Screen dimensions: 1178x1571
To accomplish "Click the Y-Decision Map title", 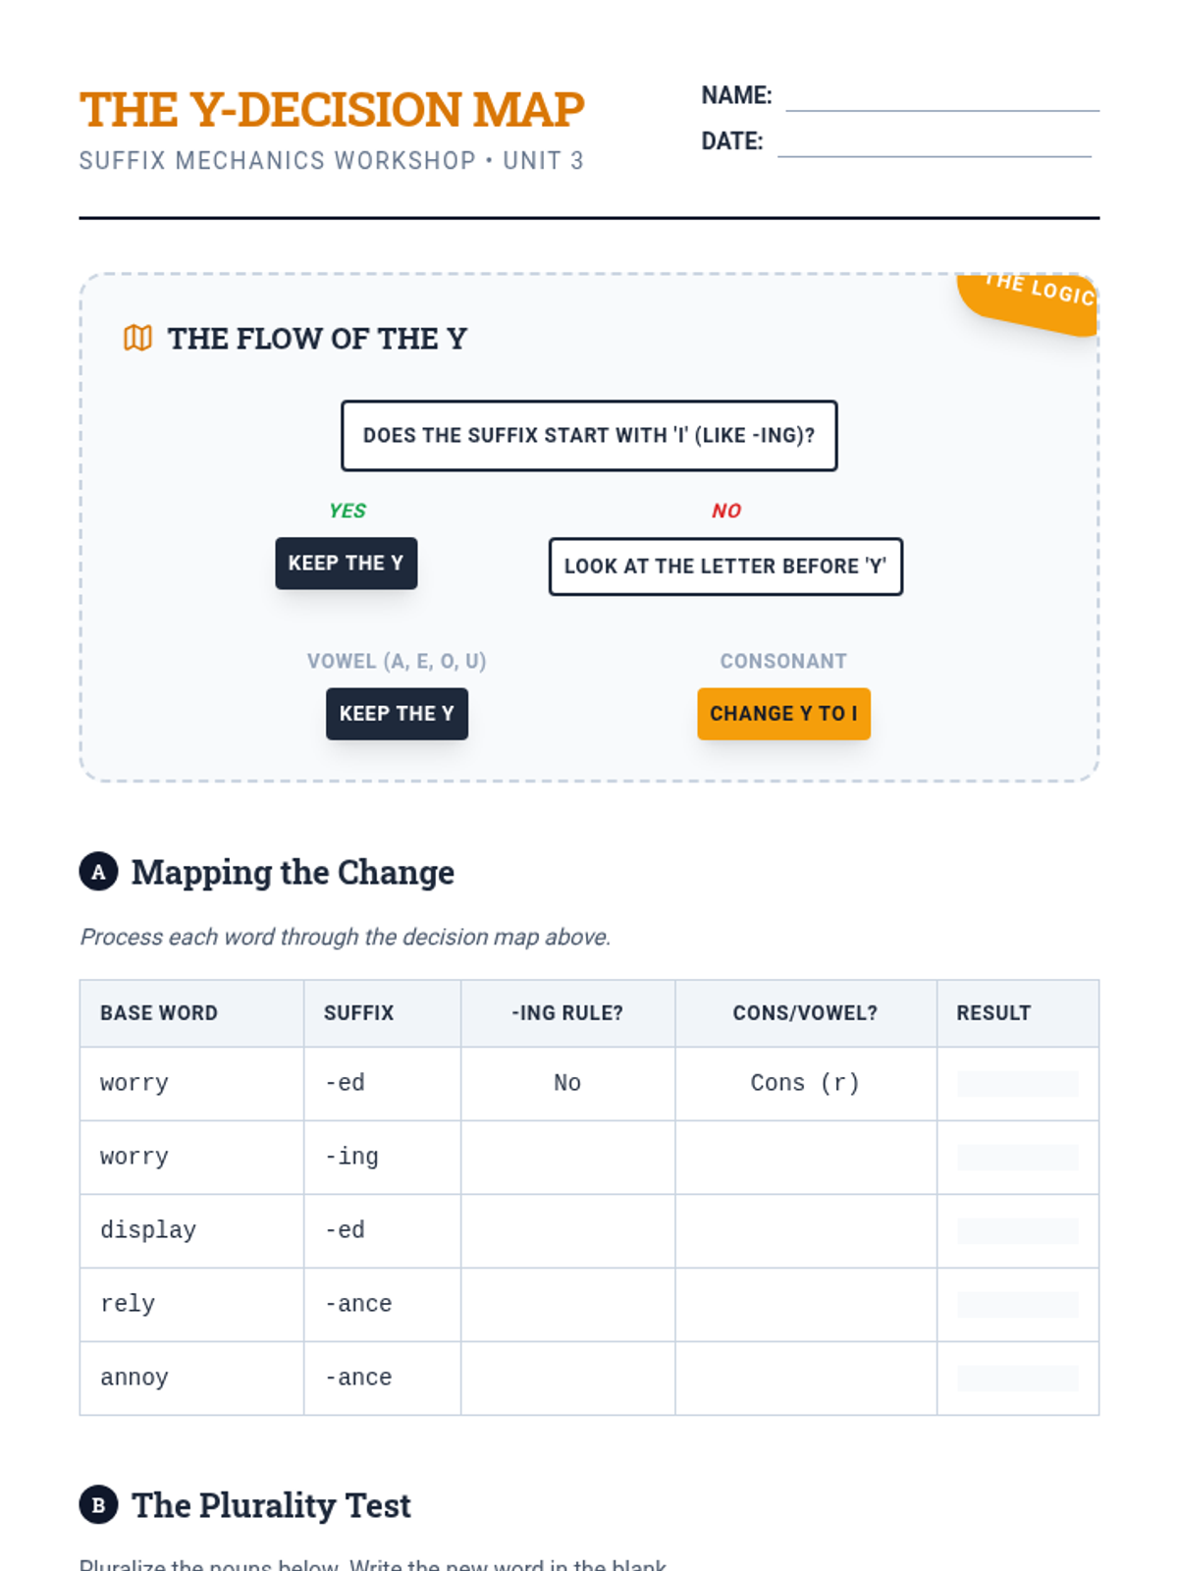I will click(x=332, y=109).
